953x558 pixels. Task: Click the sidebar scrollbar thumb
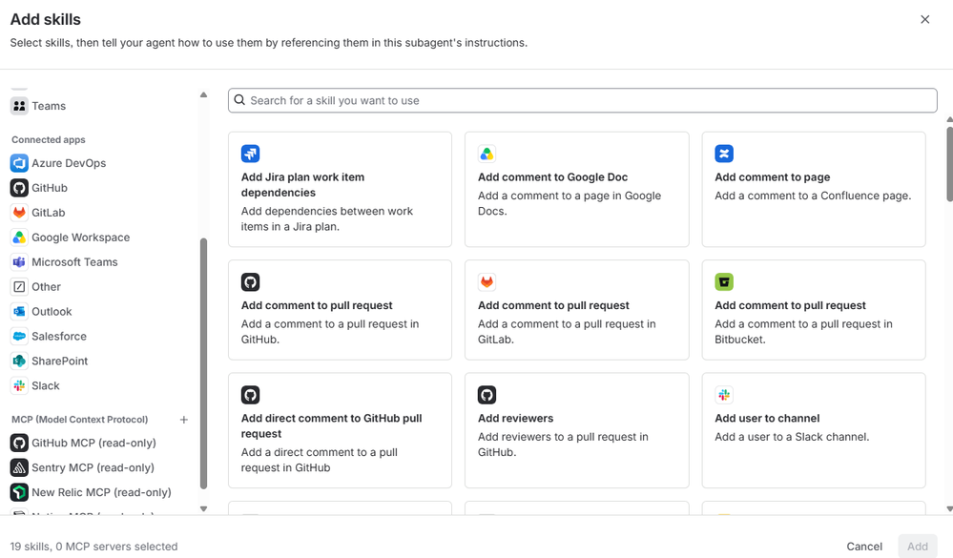tap(203, 362)
